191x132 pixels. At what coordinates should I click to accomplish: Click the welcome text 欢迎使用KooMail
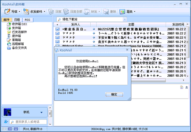click(87, 61)
